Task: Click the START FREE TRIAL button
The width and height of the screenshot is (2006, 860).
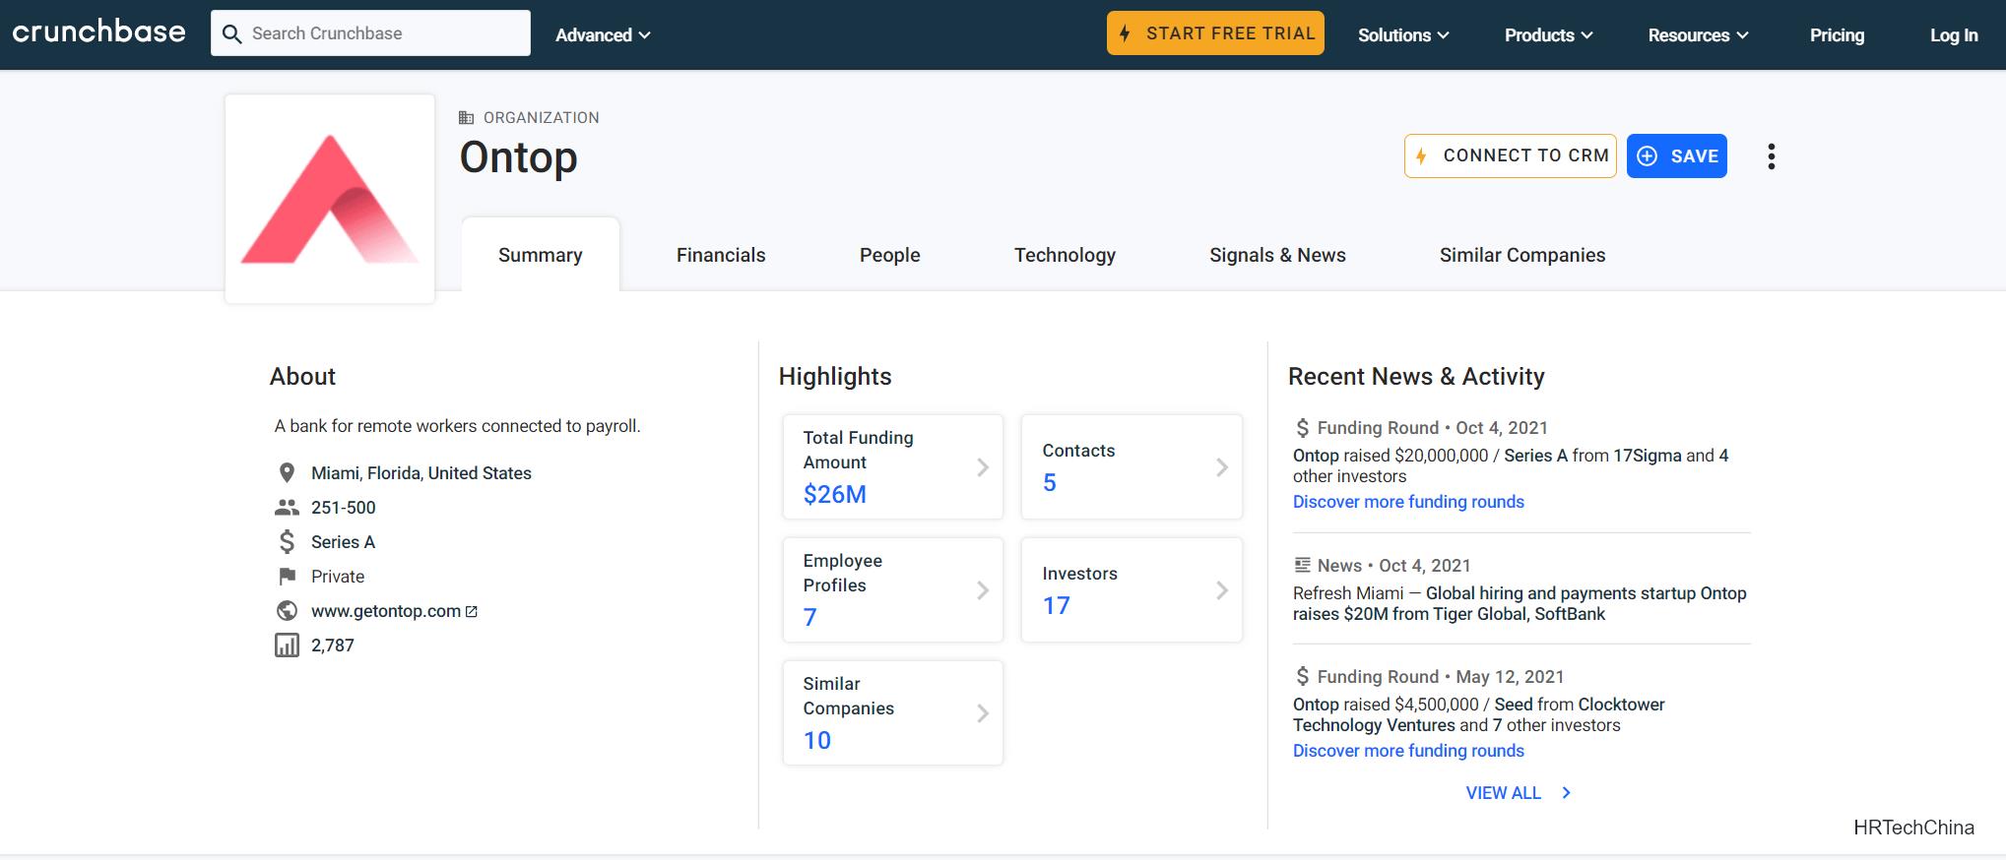Action: (x=1215, y=33)
